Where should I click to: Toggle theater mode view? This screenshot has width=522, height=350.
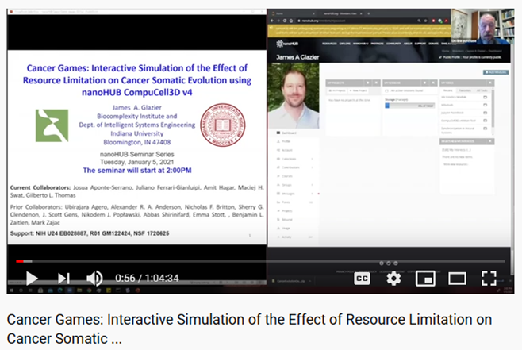click(457, 278)
